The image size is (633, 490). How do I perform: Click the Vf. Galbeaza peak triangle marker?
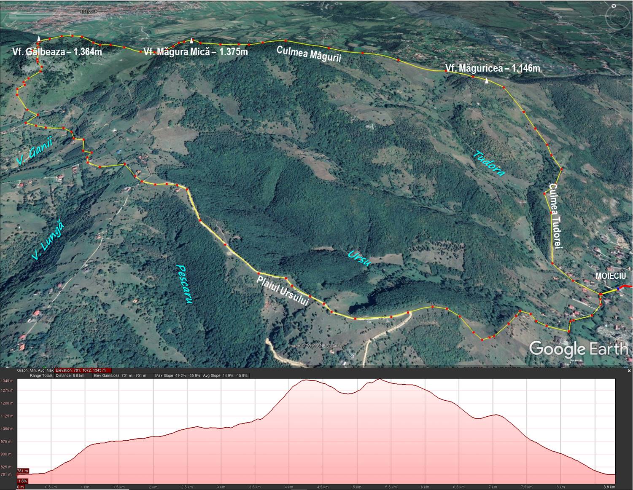point(39,39)
